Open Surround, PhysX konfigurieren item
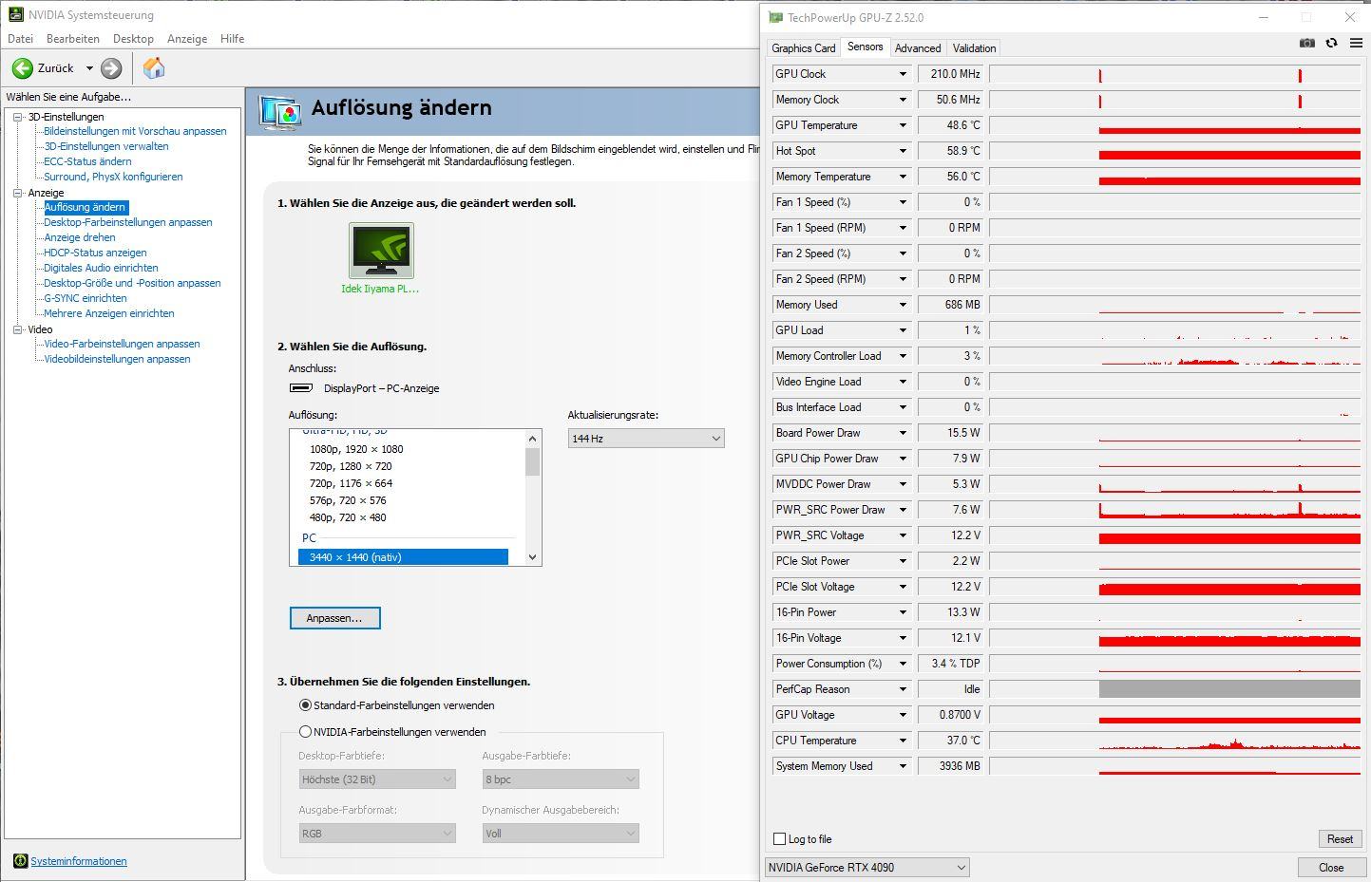The width and height of the screenshot is (1371, 882). pos(113,177)
